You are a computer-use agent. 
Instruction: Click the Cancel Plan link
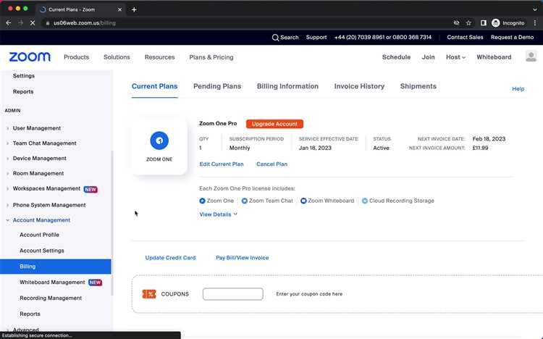click(x=271, y=164)
